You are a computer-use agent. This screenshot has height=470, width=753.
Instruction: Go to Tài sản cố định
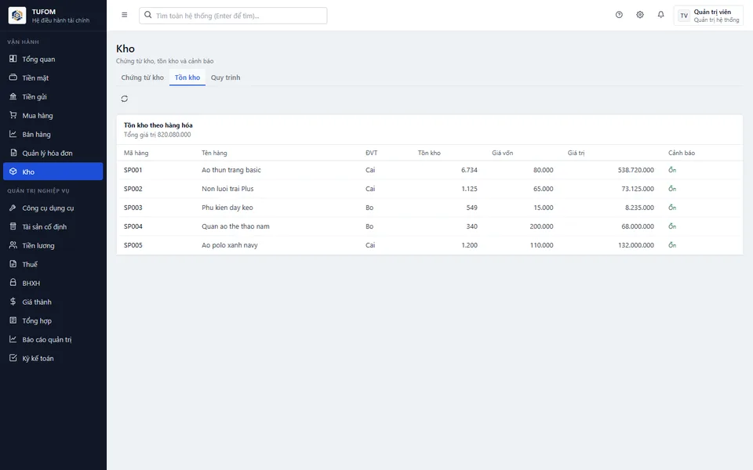53,227
